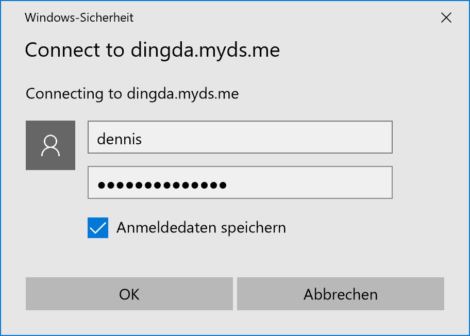
Task: Click the password dots
Action: pos(162,185)
